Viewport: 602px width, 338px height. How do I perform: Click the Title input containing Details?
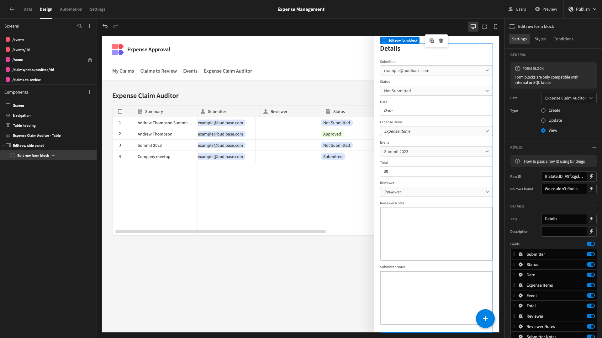[564, 219]
